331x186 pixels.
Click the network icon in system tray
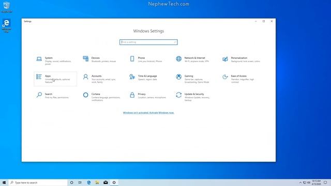[305, 182]
